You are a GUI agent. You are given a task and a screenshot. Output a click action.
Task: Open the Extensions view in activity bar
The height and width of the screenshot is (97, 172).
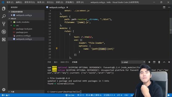coord(3,39)
